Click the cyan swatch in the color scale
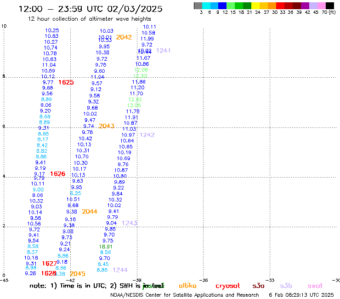Viewport: 340px width, 299px height. (x=206, y=6)
